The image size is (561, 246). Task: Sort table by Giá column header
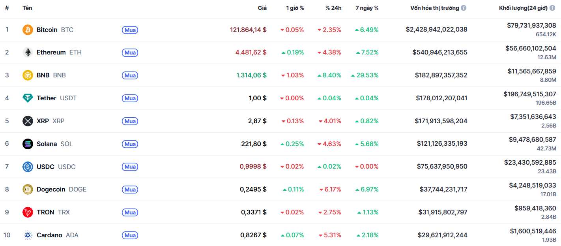coord(262,8)
